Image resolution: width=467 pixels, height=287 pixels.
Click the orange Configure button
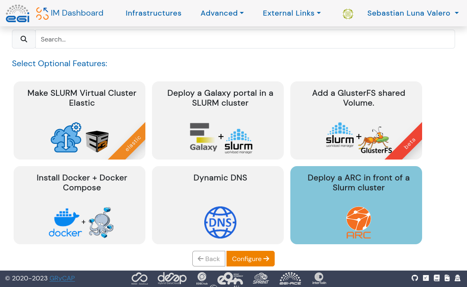pos(250,259)
